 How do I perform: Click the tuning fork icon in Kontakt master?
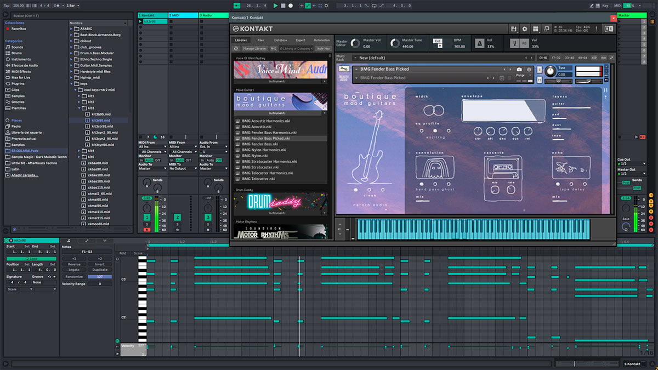click(515, 43)
